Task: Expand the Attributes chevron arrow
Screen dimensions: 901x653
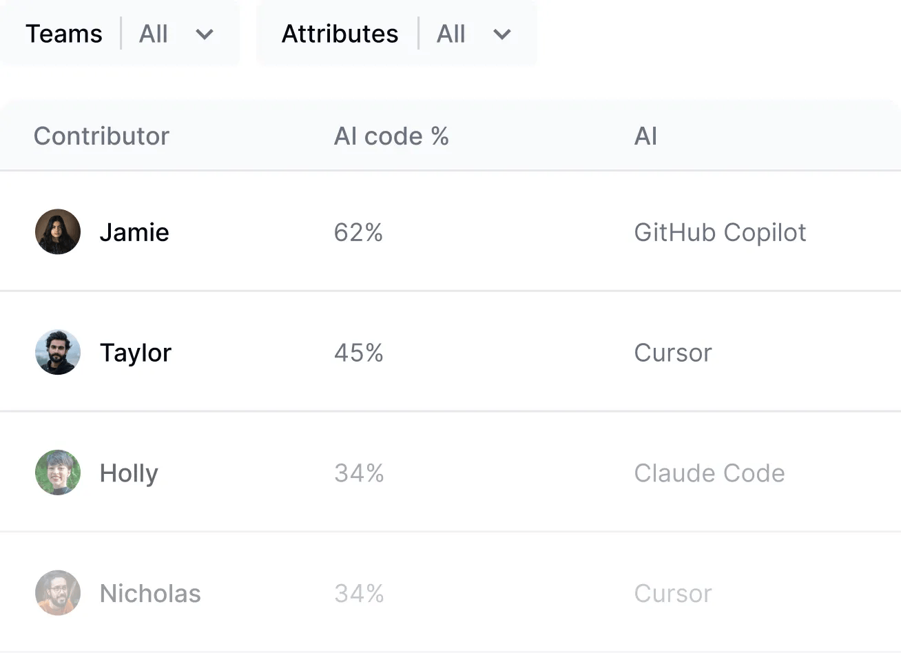Action: [x=502, y=34]
